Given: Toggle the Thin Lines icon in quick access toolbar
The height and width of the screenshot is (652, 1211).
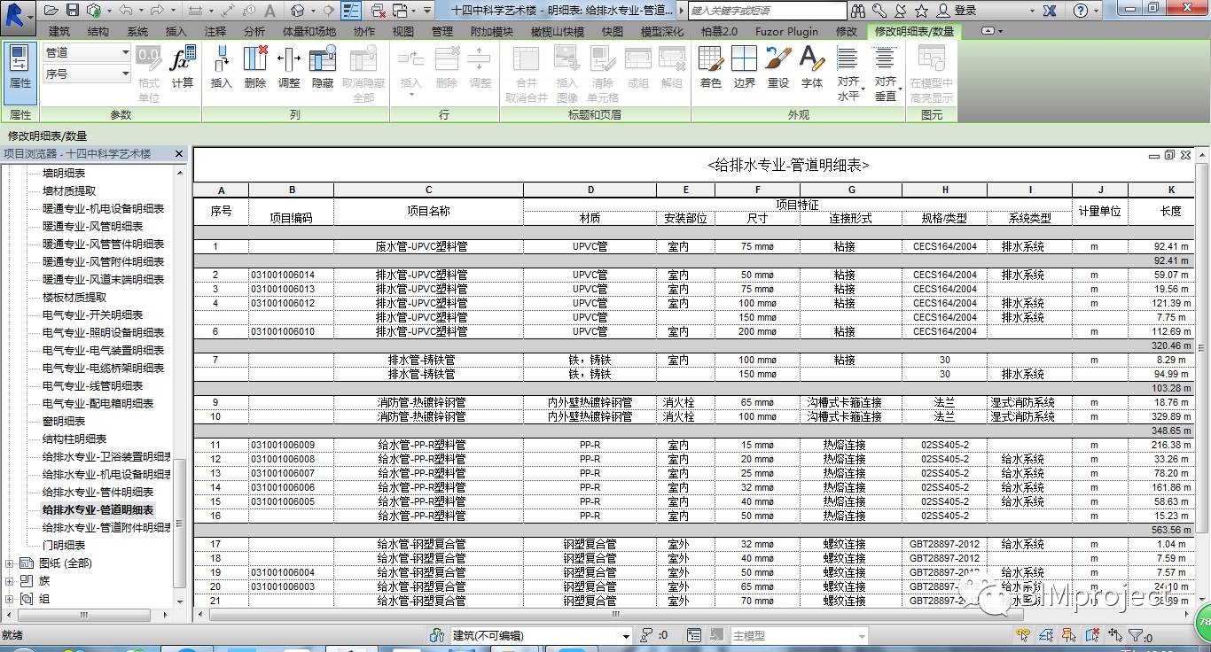Looking at the screenshot, I should coord(352,11).
